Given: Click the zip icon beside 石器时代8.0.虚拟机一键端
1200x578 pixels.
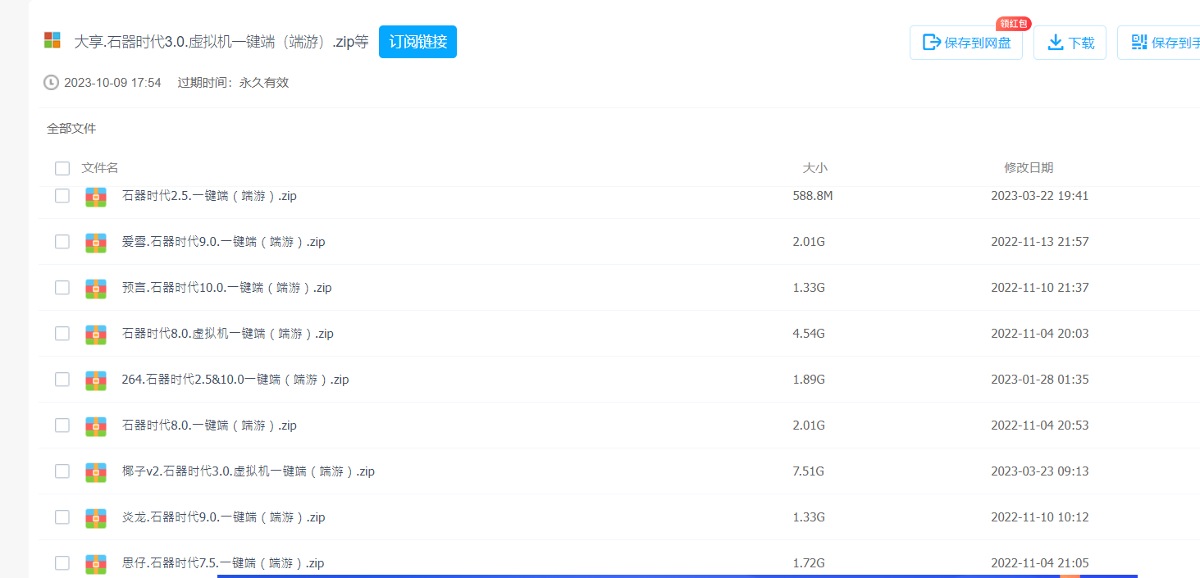Looking at the screenshot, I should point(96,334).
